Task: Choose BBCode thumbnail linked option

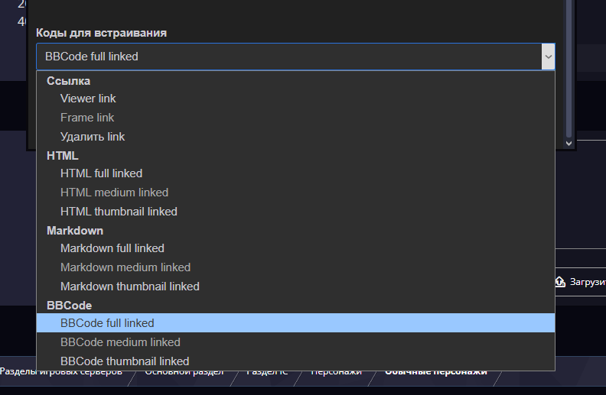Action: coord(125,361)
